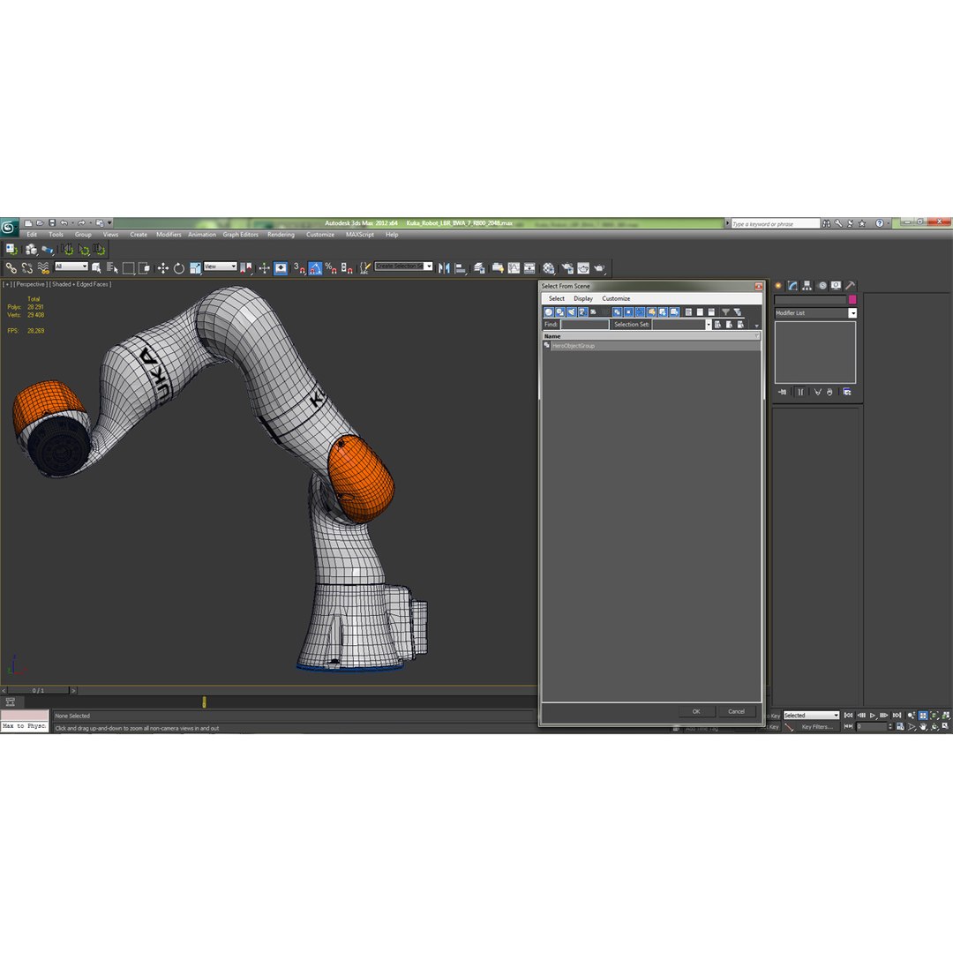Activate Bind to Space Warp tool
Viewport: 953px width, 953px height.
coord(43,268)
